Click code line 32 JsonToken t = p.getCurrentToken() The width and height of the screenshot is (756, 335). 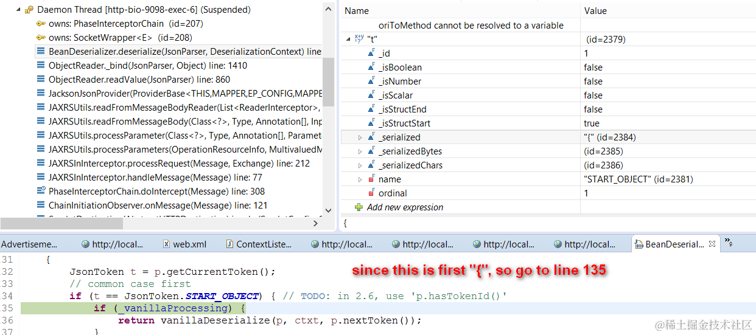pyautogui.click(x=172, y=272)
